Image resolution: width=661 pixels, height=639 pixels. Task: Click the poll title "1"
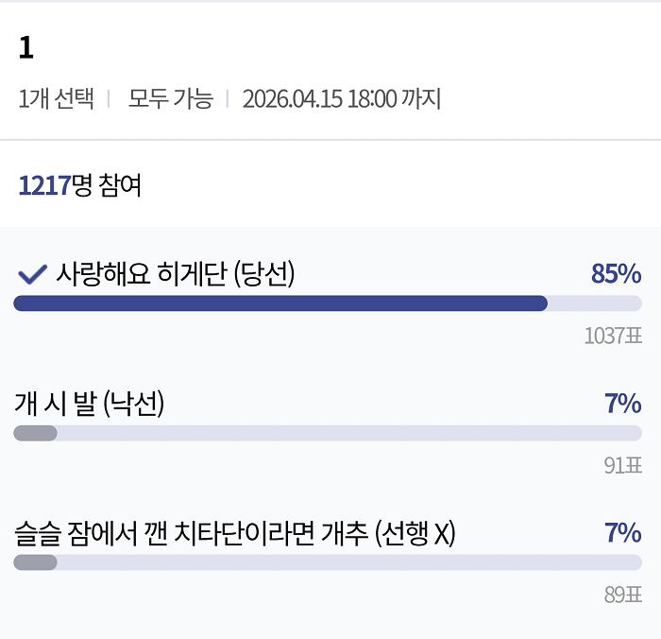(x=26, y=50)
